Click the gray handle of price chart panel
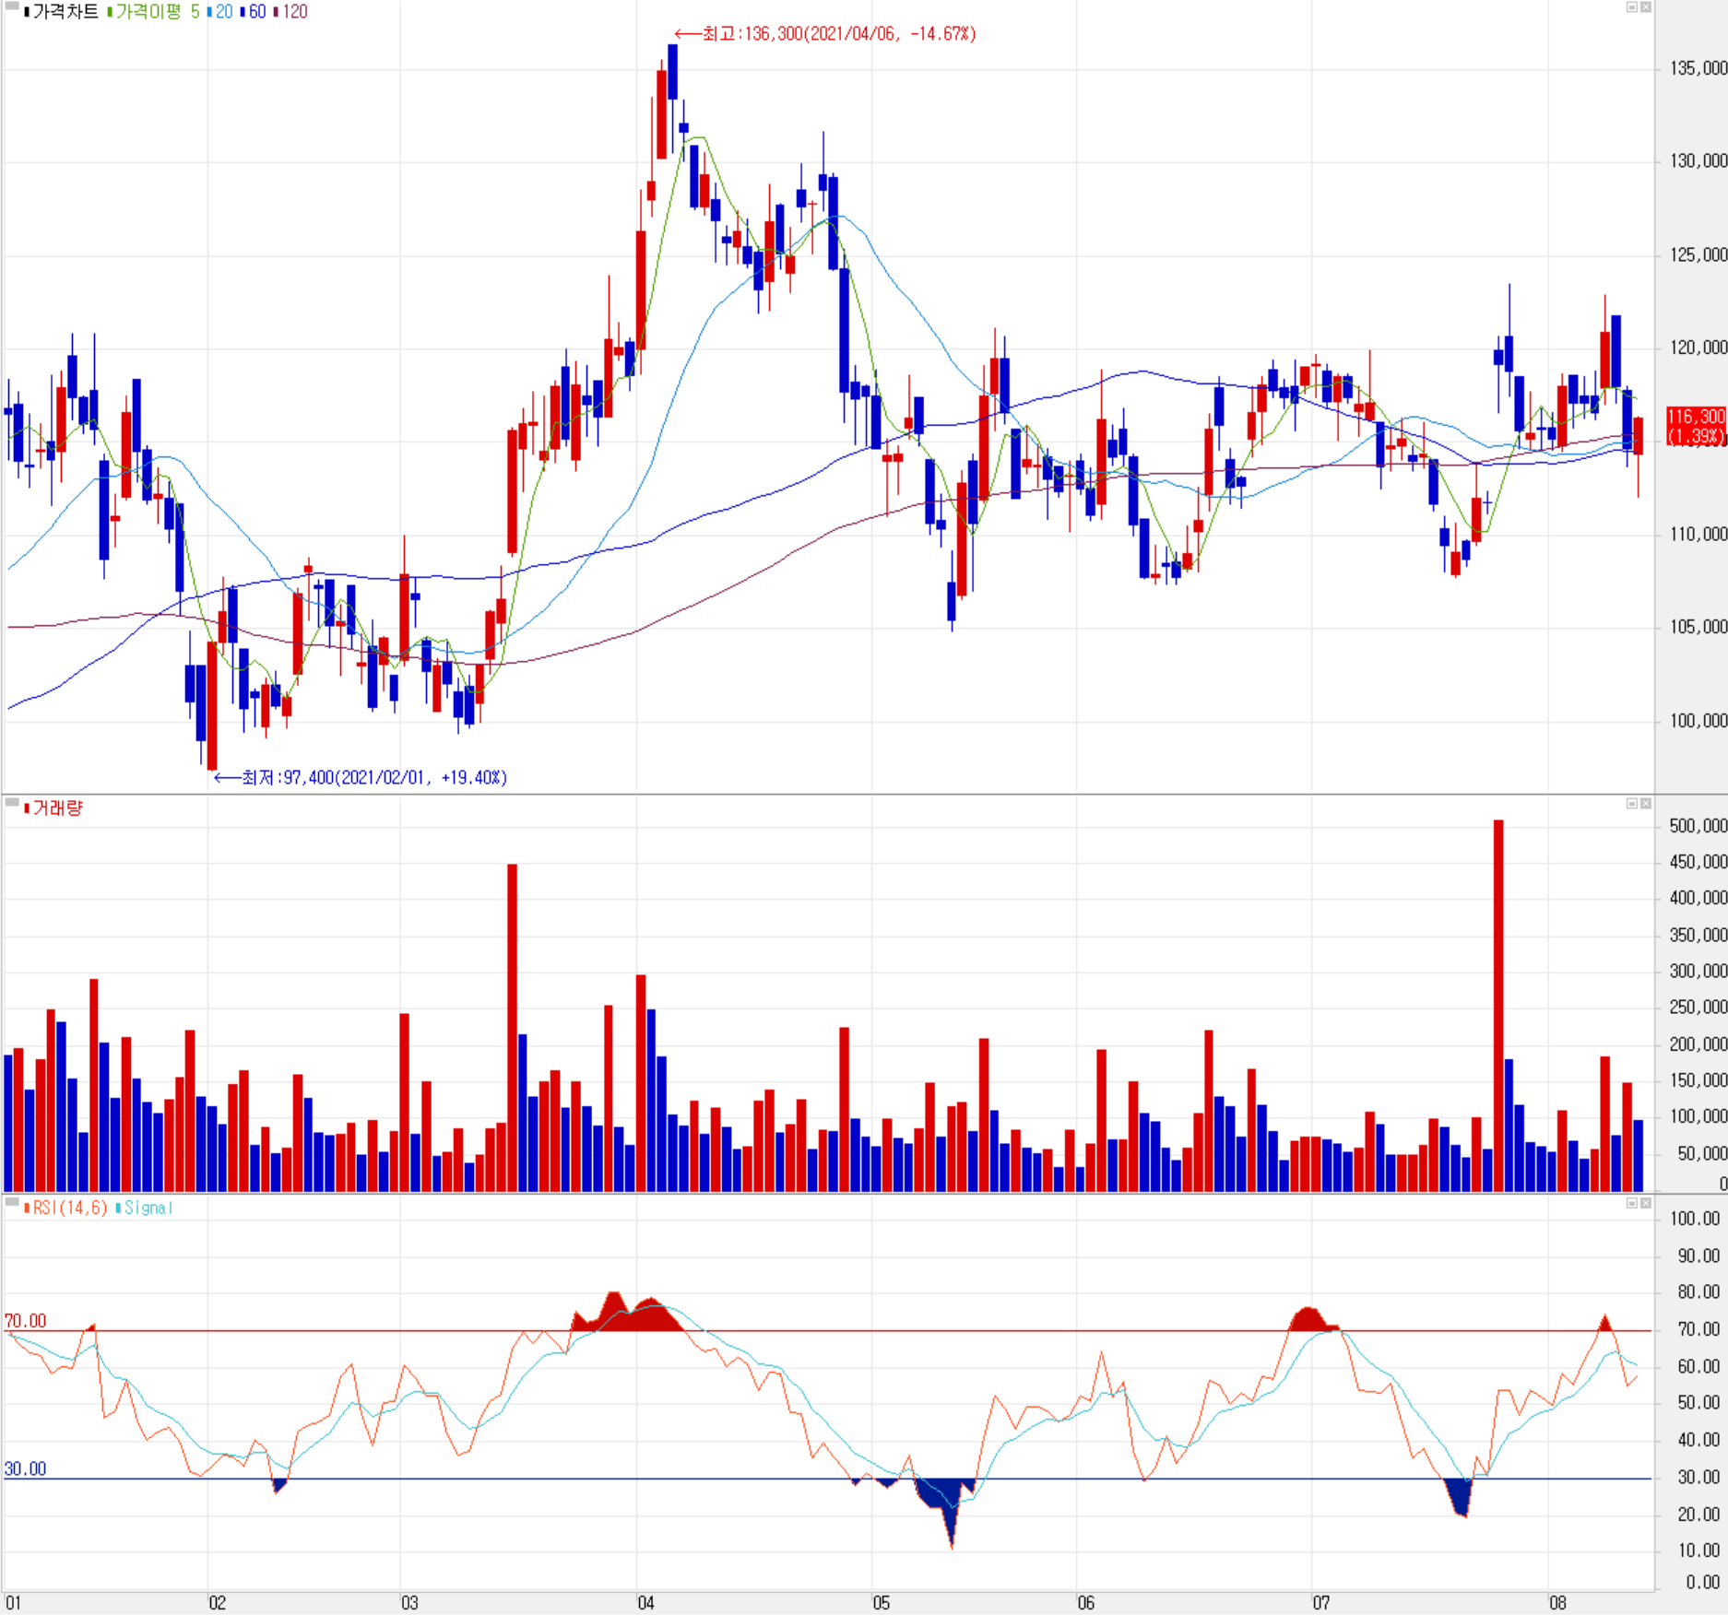 tap(12, 6)
